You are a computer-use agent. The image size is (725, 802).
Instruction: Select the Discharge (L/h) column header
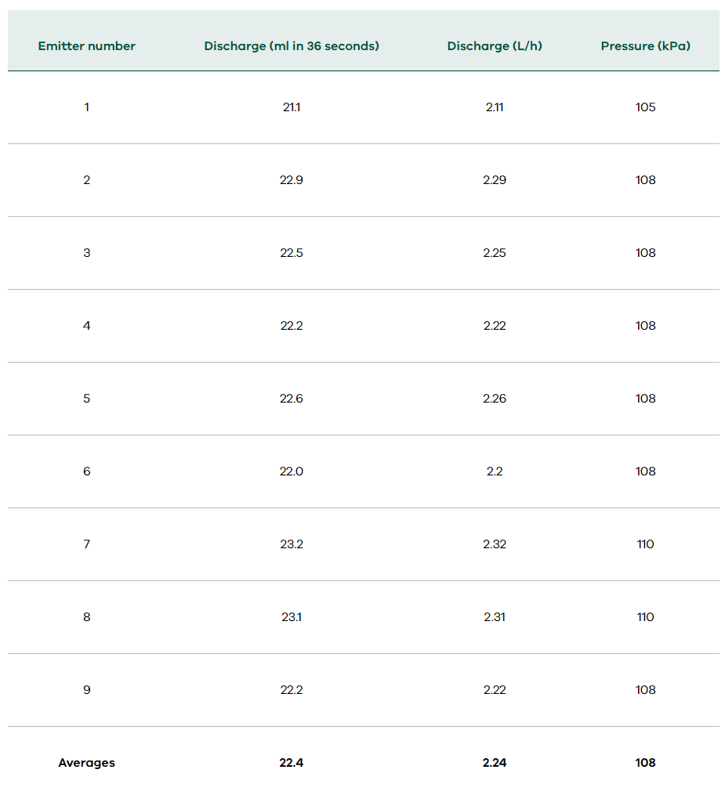click(495, 46)
